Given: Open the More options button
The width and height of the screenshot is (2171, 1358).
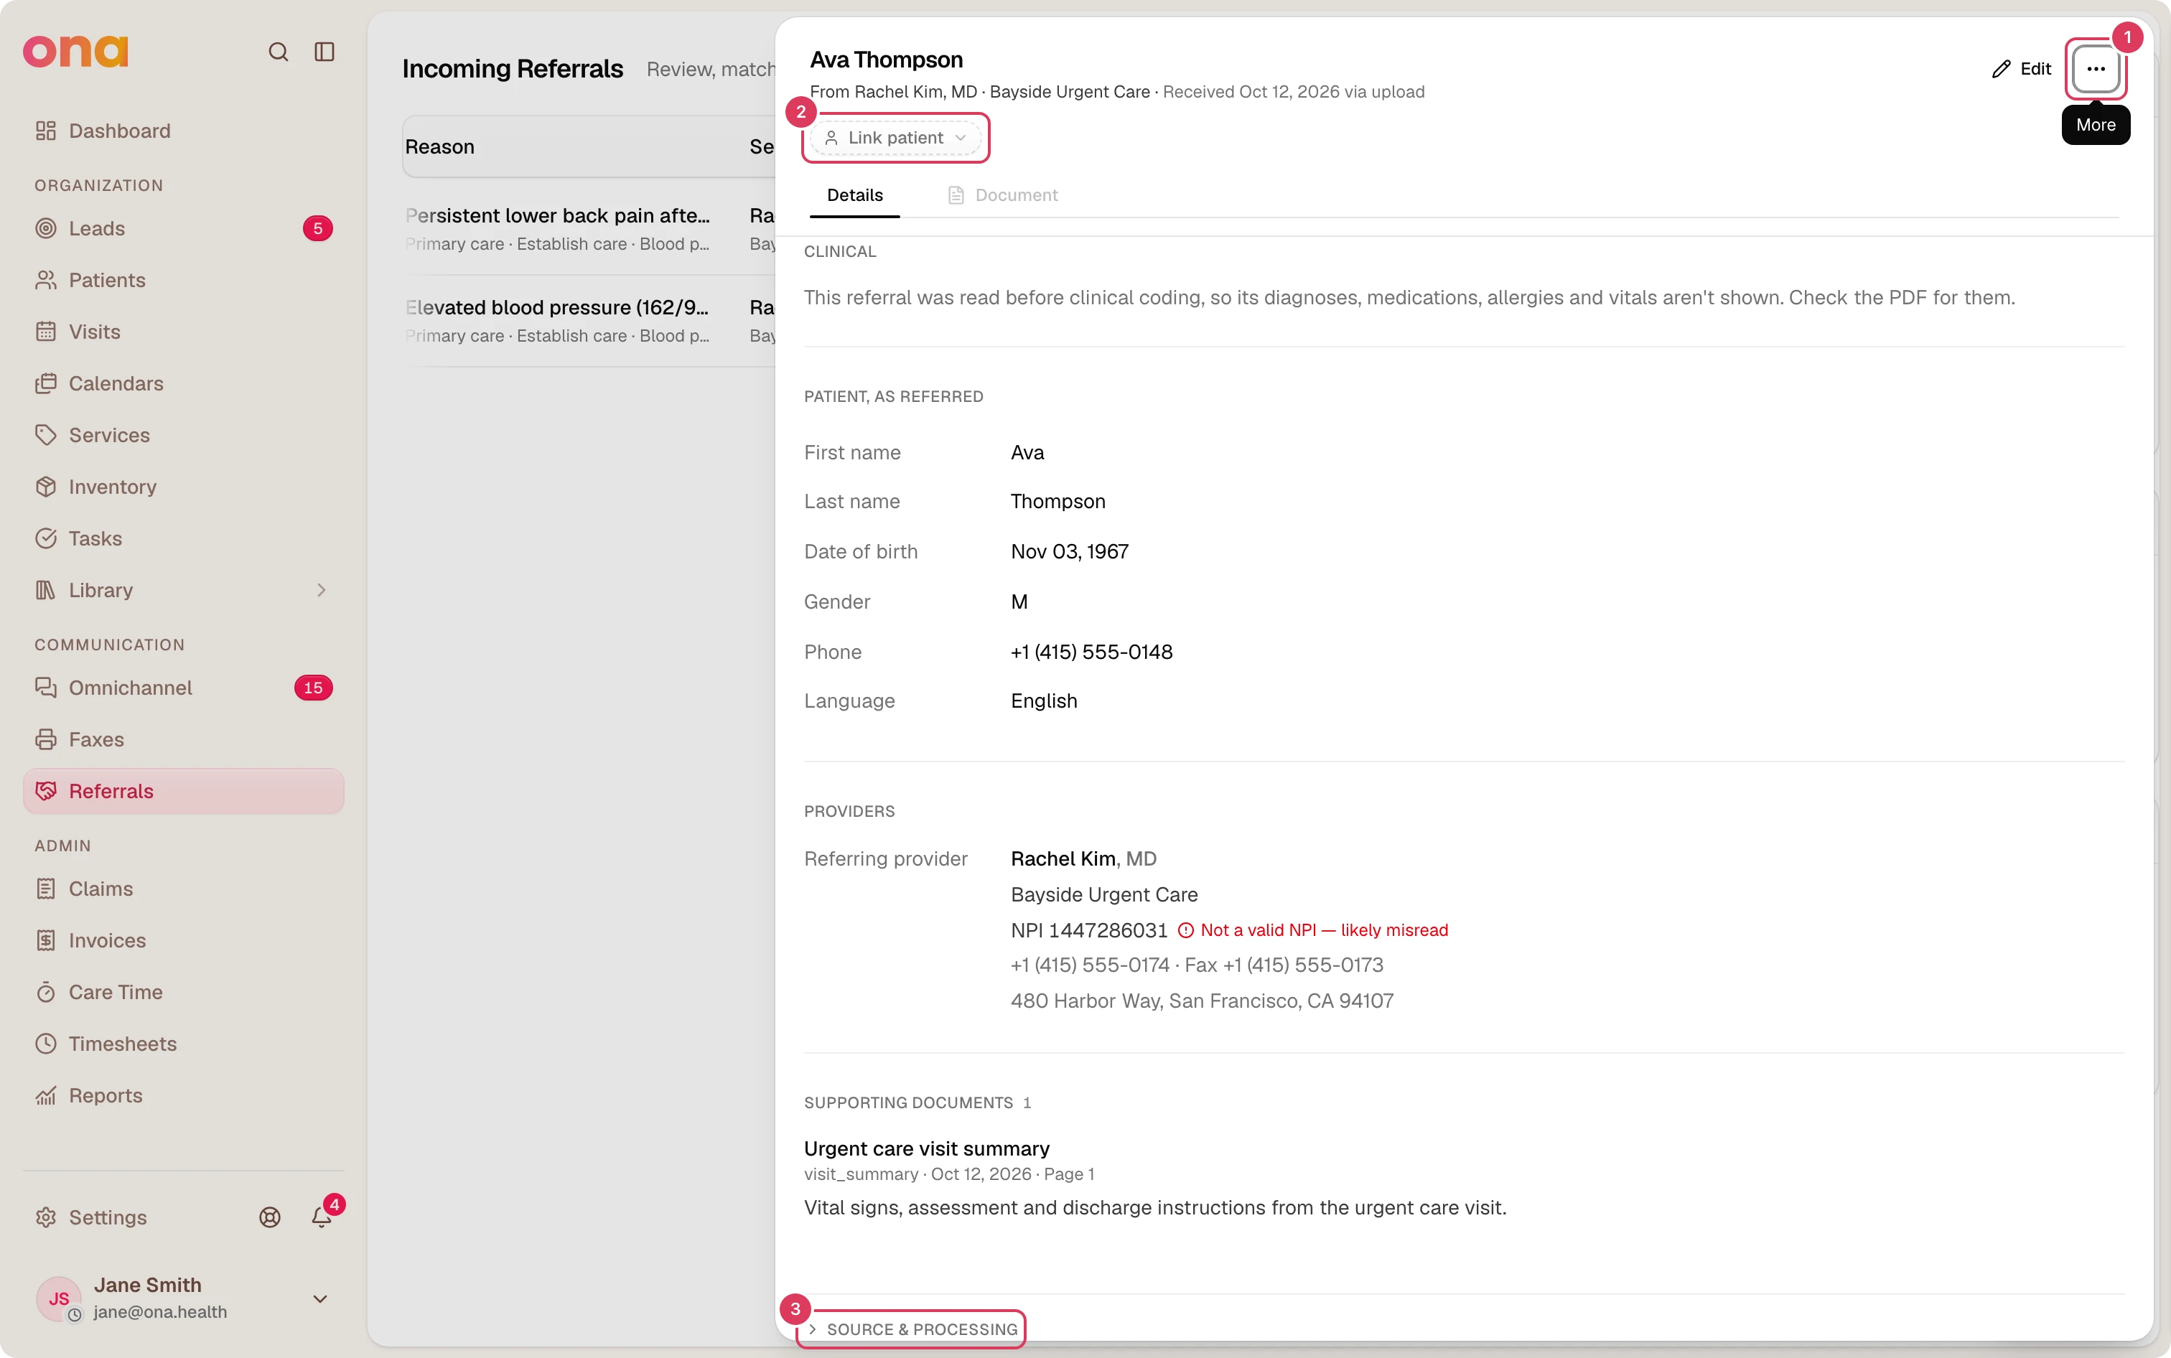Looking at the screenshot, I should [2096, 69].
